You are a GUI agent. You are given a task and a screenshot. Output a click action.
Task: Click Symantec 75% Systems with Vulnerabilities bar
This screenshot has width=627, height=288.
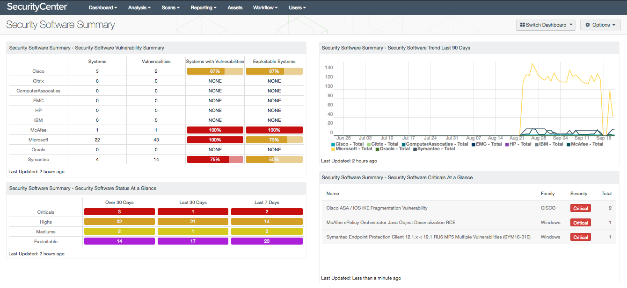pos(215,159)
